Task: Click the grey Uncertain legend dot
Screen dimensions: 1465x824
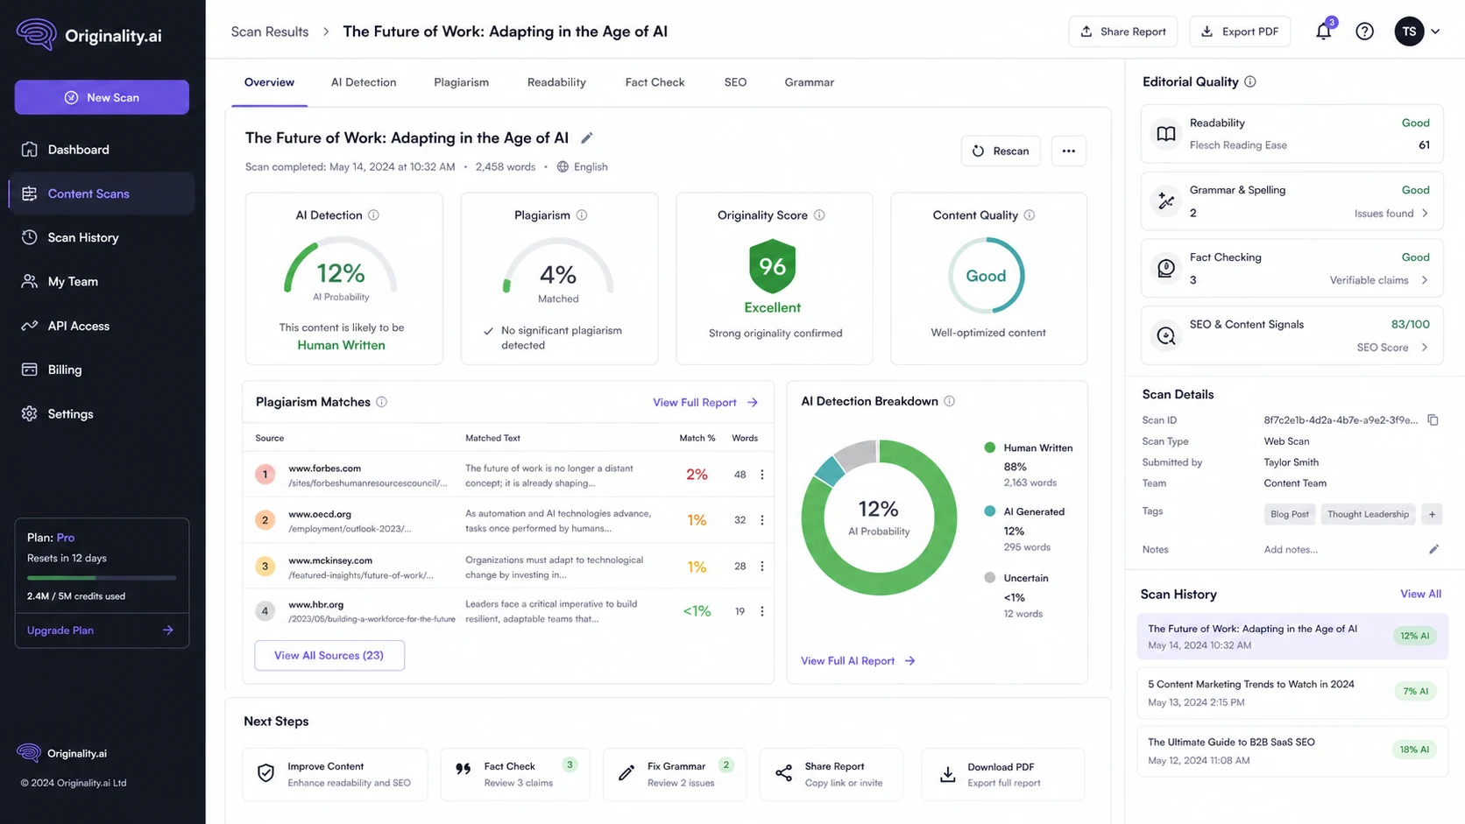Action: click(990, 578)
